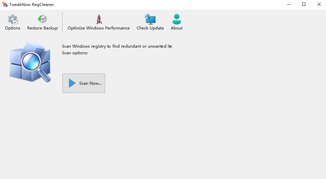Click the Check Update globe monitor icon
326x179 pixels.
(150, 19)
